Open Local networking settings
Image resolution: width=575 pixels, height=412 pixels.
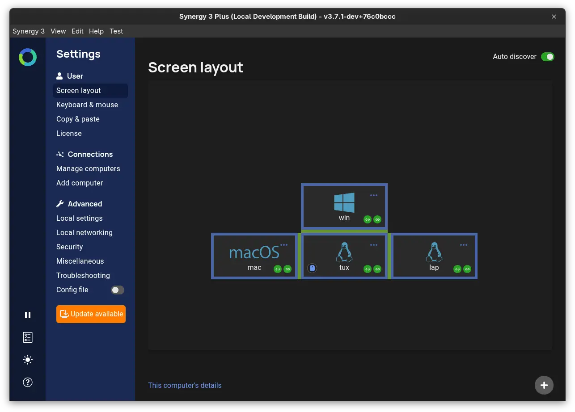tap(85, 232)
